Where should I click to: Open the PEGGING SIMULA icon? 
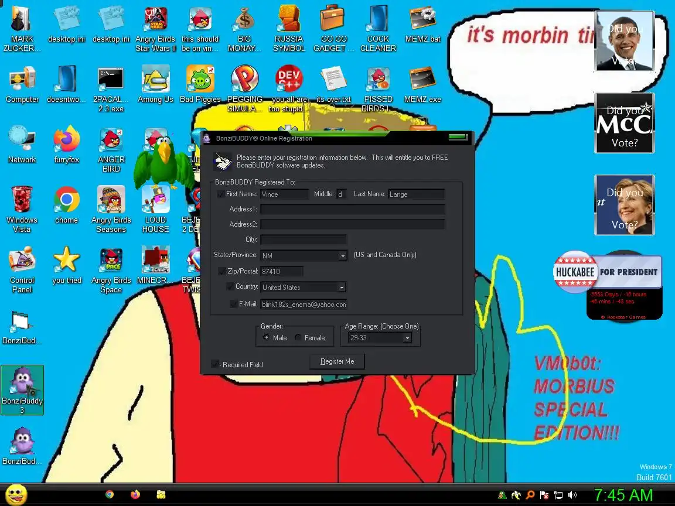point(244,89)
